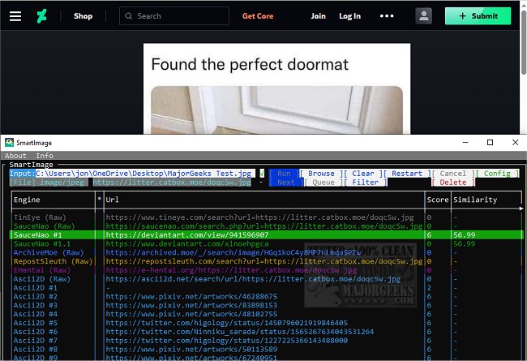Select the RepostSleuth (Raw) row
Viewport: 527px width, 361px height.
coord(266,261)
